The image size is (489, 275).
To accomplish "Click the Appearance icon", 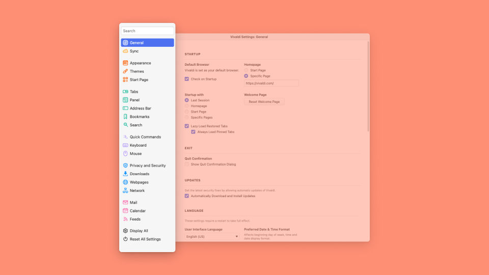I will point(125,63).
